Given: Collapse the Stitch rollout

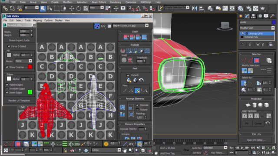Looking at the screenshot, I should pyautogui.click(x=135, y=32).
